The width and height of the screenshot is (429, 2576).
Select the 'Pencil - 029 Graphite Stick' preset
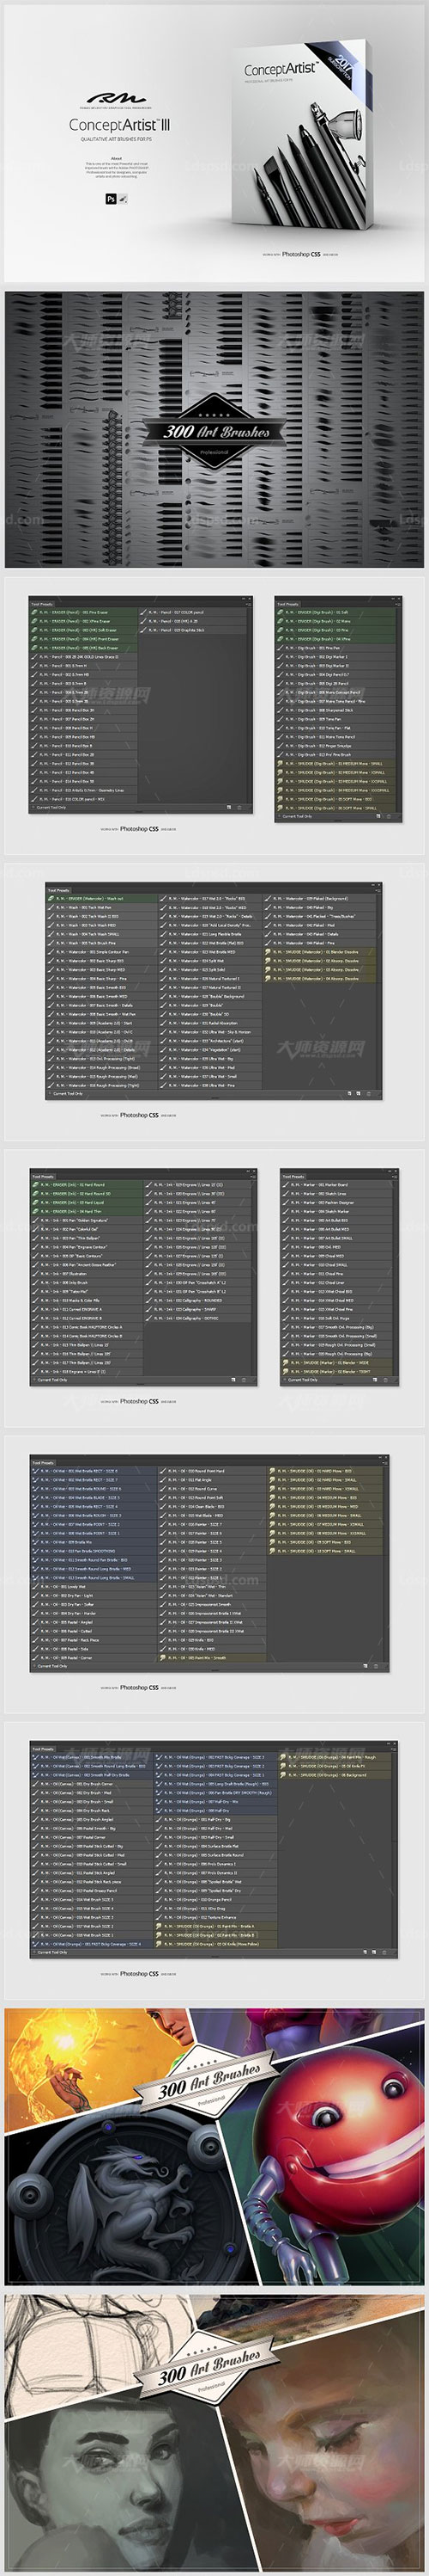coord(190,630)
